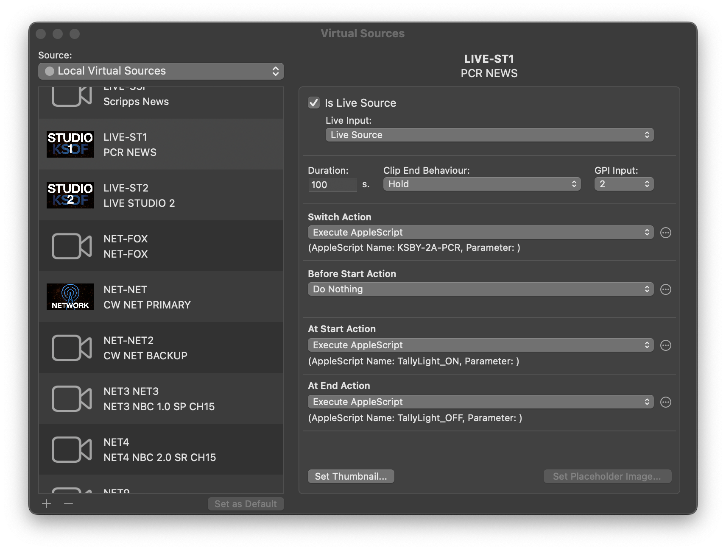Click the Network thumbnail for NET-NET
Viewport: 726px width, 550px height.
click(x=70, y=297)
